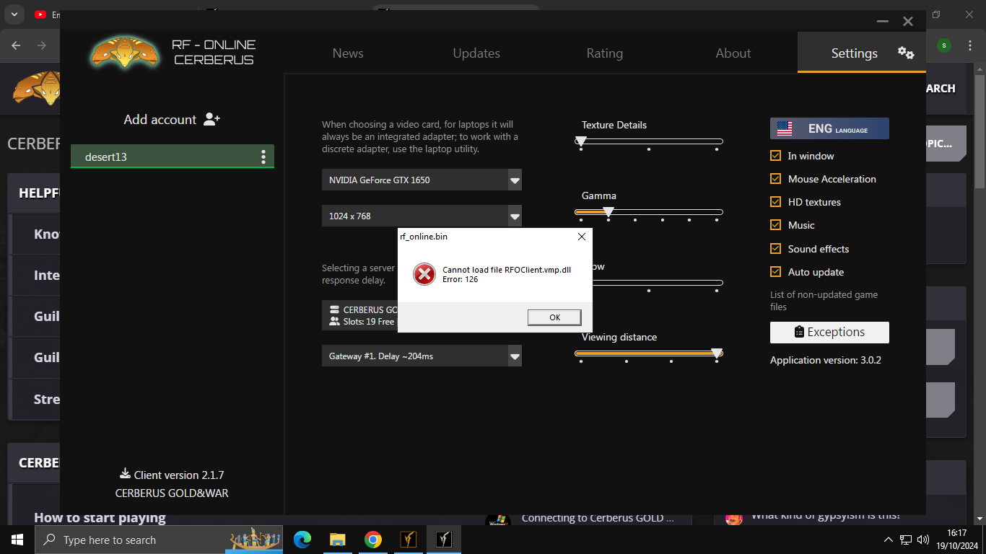Click the Viewing distance slider handle

point(717,353)
